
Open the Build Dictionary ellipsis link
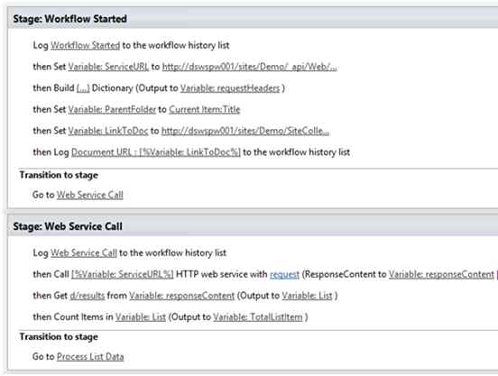[x=83, y=87]
